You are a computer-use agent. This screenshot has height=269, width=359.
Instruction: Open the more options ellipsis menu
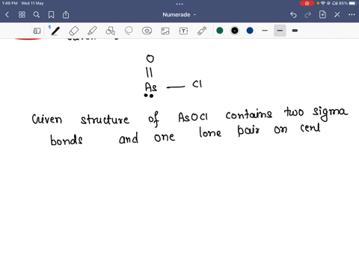click(352, 15)
